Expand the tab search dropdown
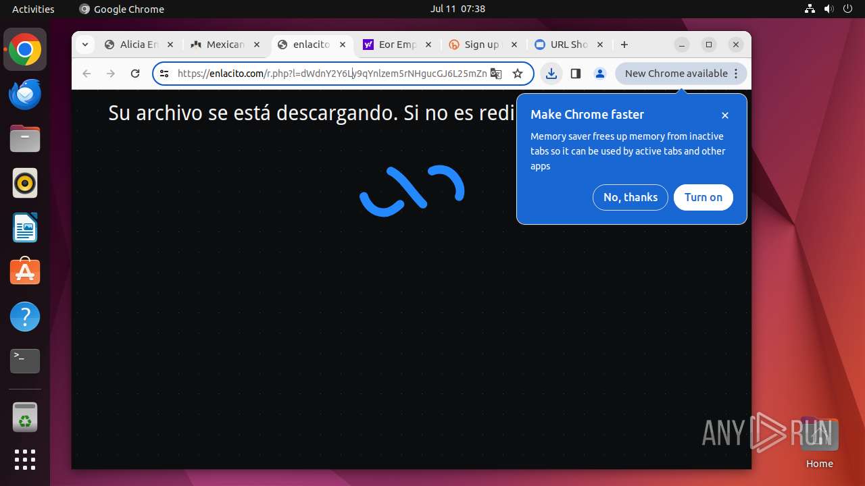 84,45
